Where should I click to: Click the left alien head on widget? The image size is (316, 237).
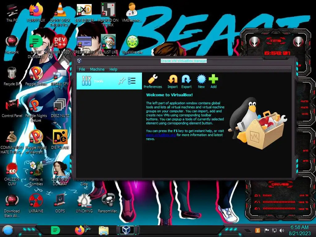click(254, 42)
